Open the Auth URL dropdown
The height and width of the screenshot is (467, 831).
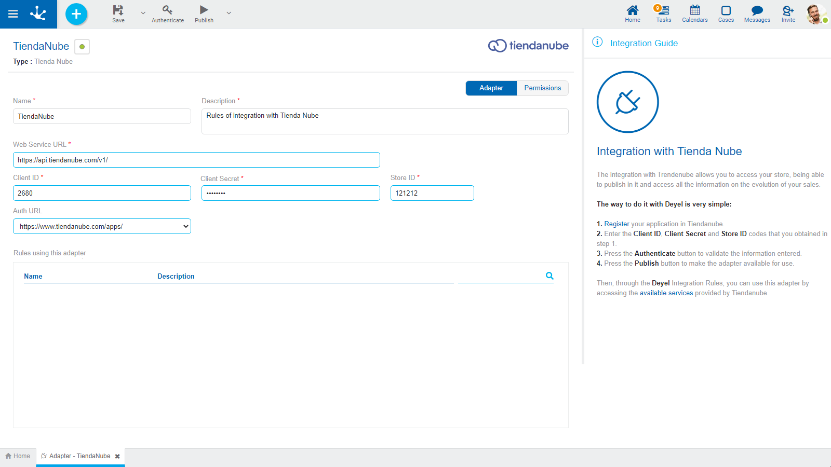point(102,226)
